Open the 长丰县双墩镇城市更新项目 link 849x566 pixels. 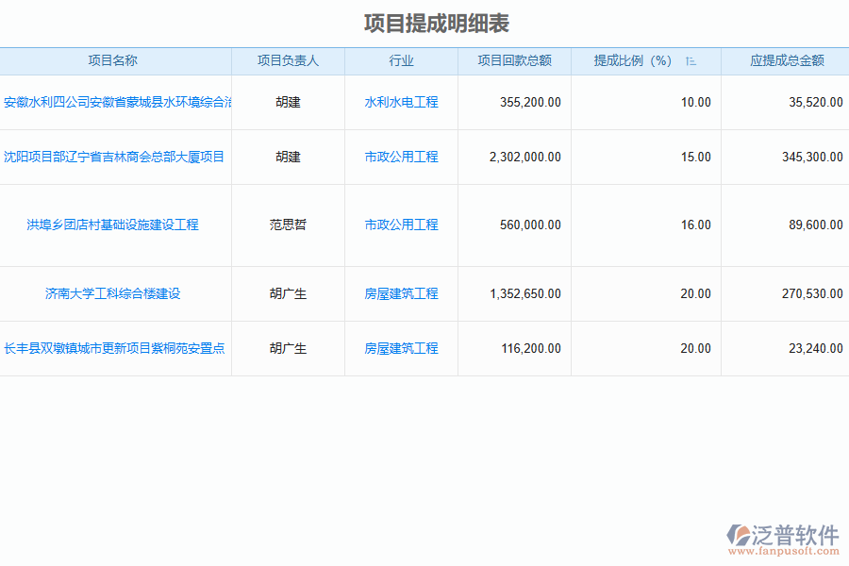click(113, 348)
